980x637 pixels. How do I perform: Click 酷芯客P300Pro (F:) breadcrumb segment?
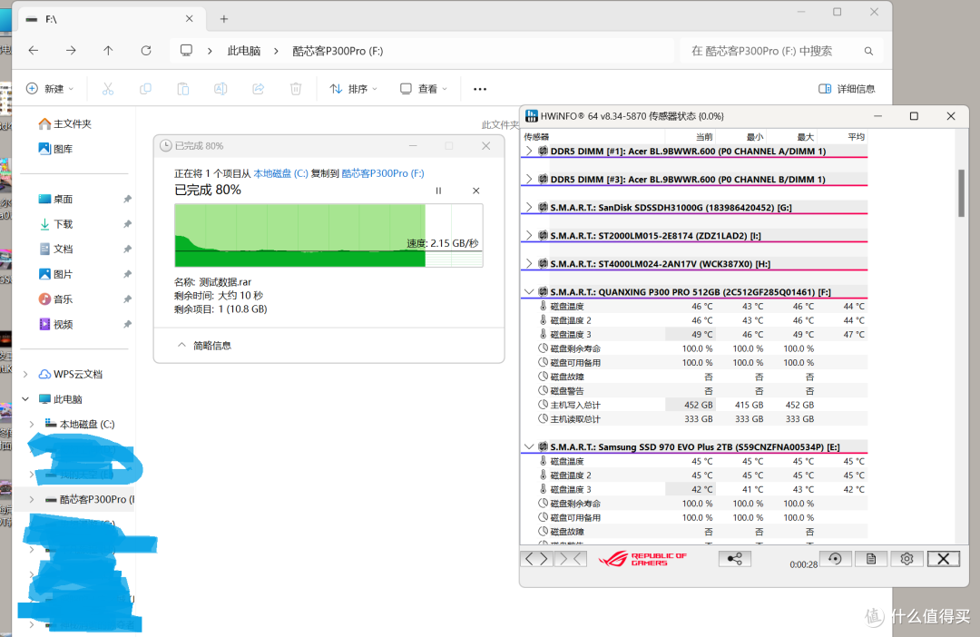pyautogui.click(x=338, y=51)
